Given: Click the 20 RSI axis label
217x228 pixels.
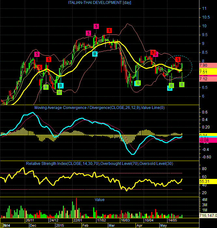Looking at the screenshot, I should pyautogui.click(x=204, y=193).
